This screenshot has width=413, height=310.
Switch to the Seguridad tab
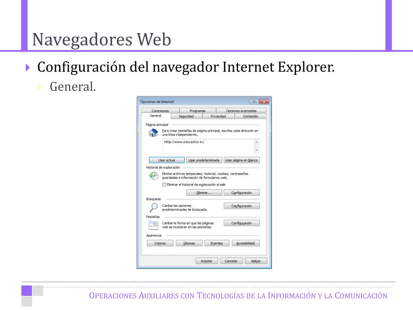click(186, 116)
